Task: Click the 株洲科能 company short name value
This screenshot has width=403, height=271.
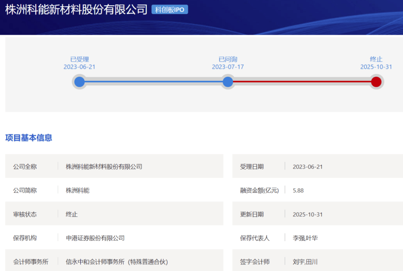Action: pyautogui.click(x=78, y=190)
